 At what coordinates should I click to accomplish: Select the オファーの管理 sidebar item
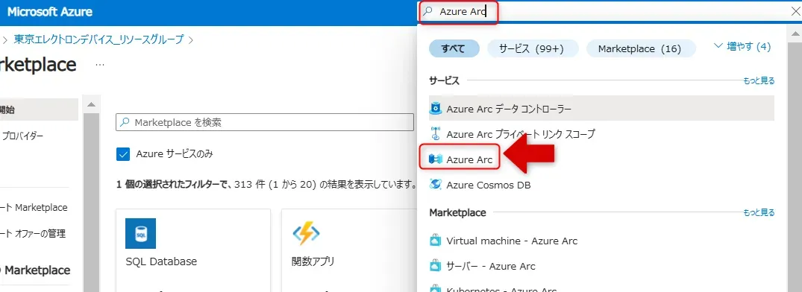[34, 234]
